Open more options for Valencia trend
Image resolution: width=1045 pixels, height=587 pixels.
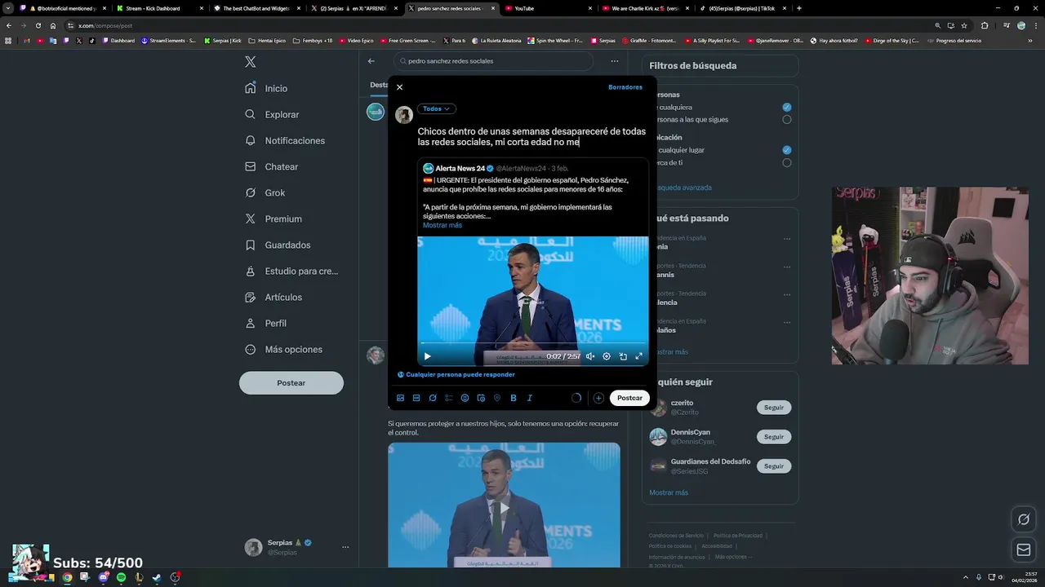787,293
